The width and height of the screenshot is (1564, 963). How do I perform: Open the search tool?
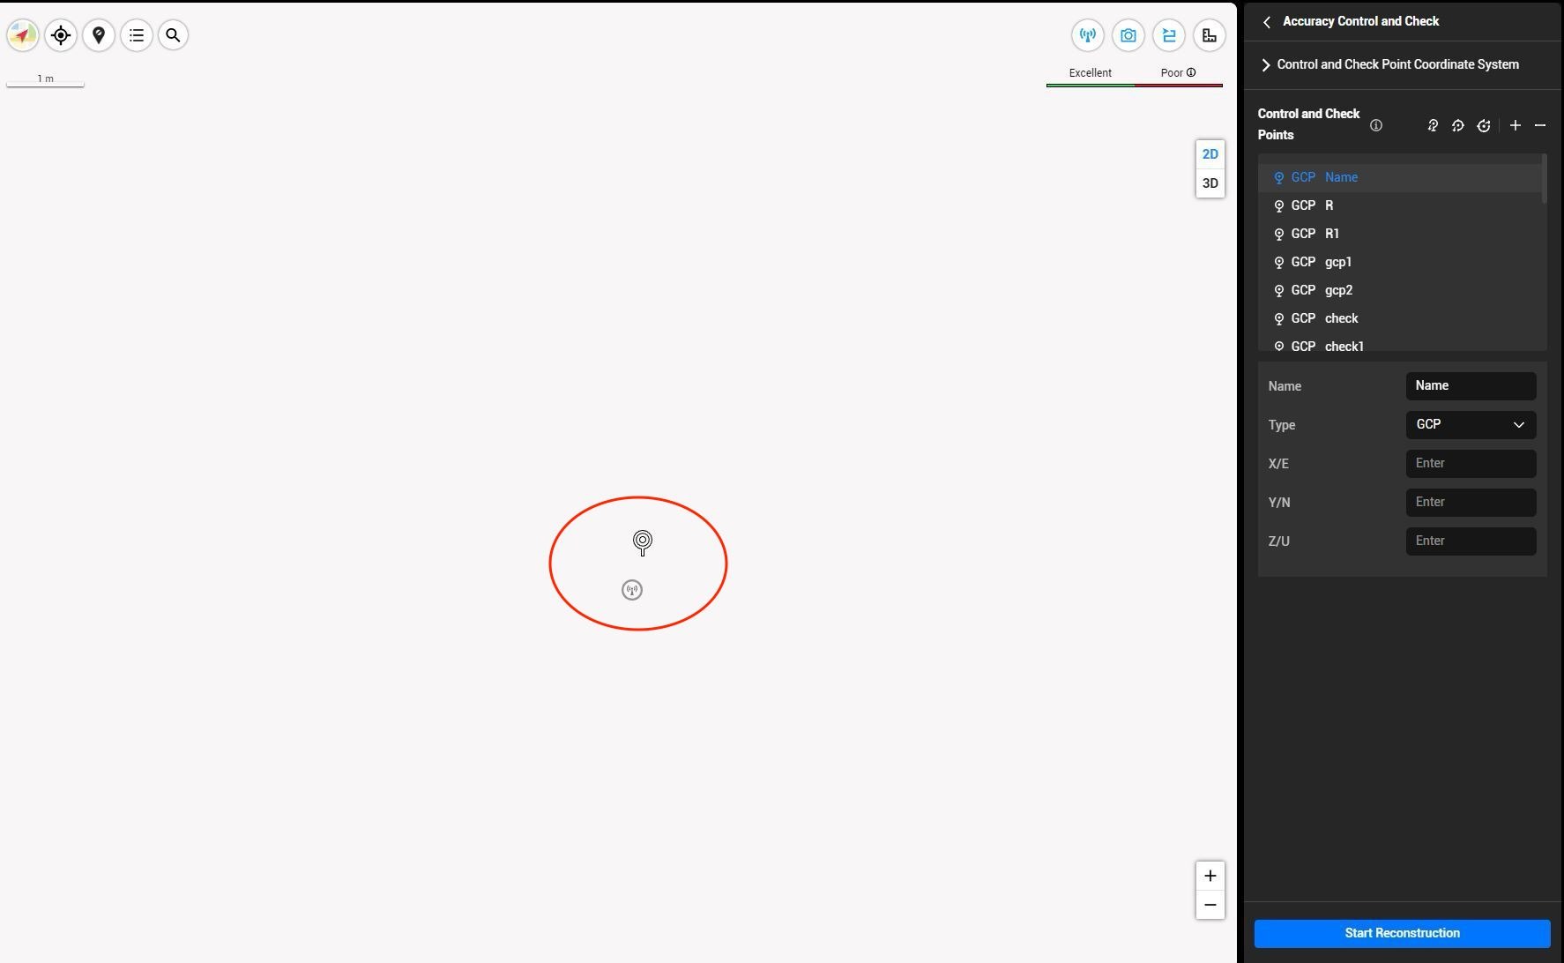[173, 35]
